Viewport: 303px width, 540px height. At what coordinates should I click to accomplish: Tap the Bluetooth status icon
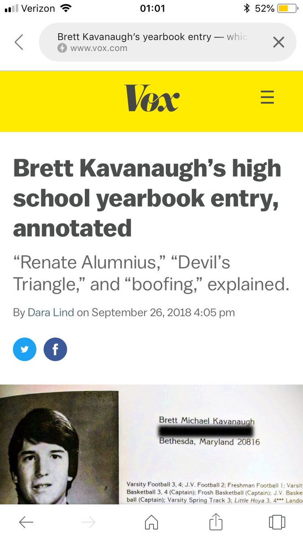(246, 8)
